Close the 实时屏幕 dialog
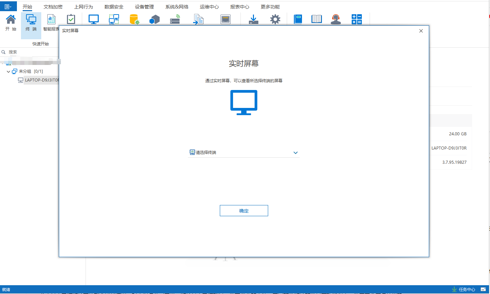490x294 pixels. pos(421,31)
